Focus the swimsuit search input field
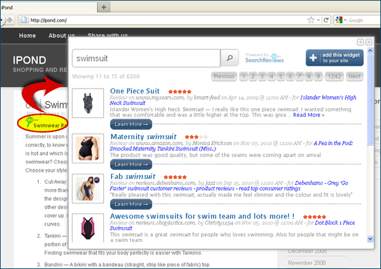Viewport: 381px width, 269px height. point(146,58)
